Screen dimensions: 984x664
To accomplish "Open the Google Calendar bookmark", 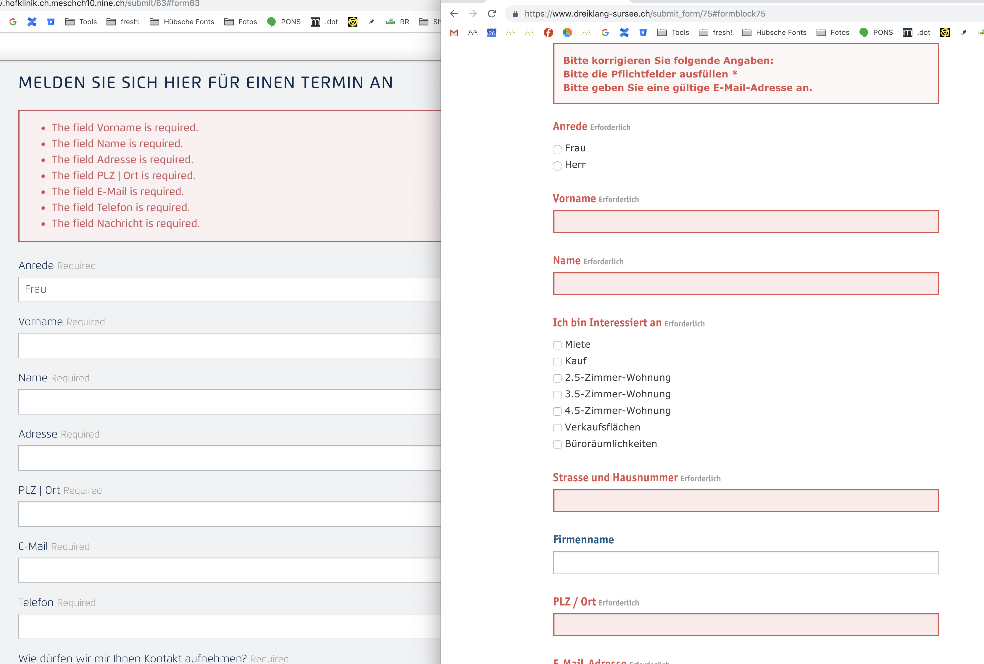I will coord(491,33).
